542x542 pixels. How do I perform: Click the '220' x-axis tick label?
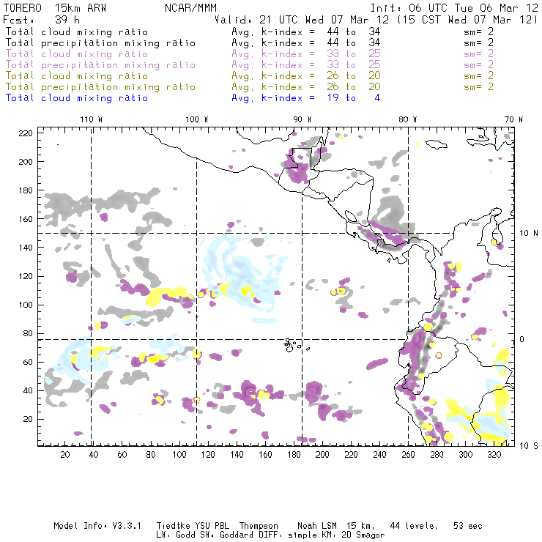pos(351,455)
